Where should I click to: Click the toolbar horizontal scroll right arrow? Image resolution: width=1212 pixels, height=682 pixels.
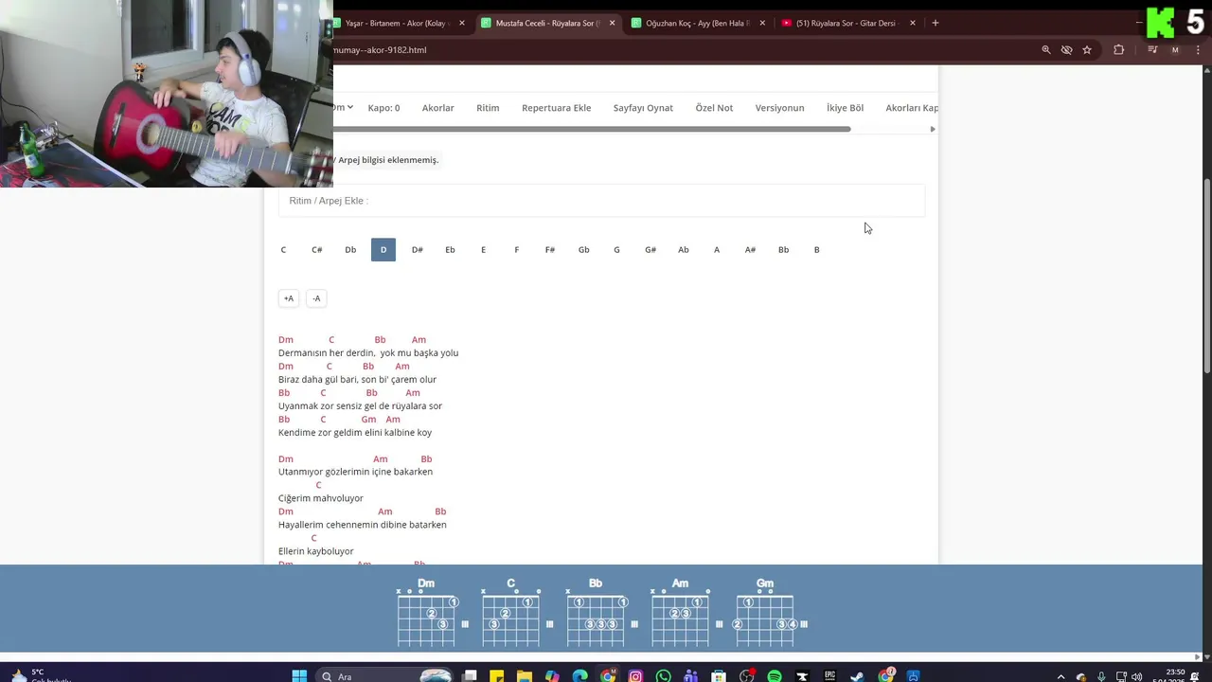tap(933, 129)
